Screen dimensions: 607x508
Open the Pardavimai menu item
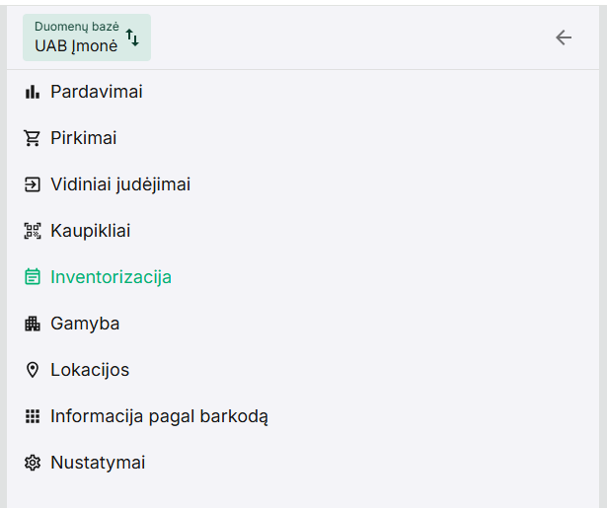pos(97,93)
